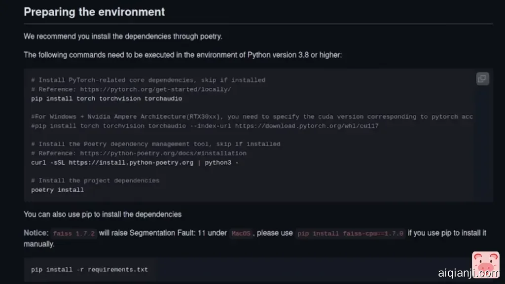Click the "Preparing the environment" heading
Screen dimensions: 505x284
pos(94,12)
